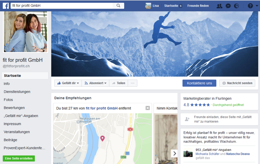Viewport: 260px width, 164px height.
Task: Open Michaela Schäfer profile link
Action: point(207,154)
